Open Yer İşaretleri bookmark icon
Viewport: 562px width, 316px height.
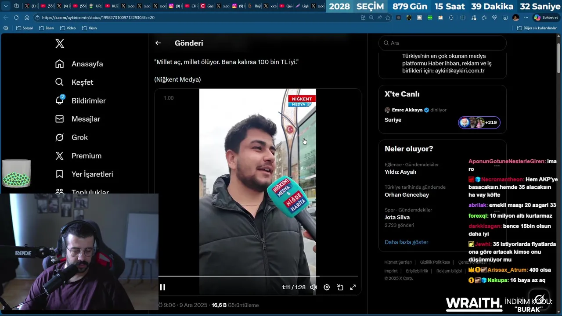tap(60, 174)
